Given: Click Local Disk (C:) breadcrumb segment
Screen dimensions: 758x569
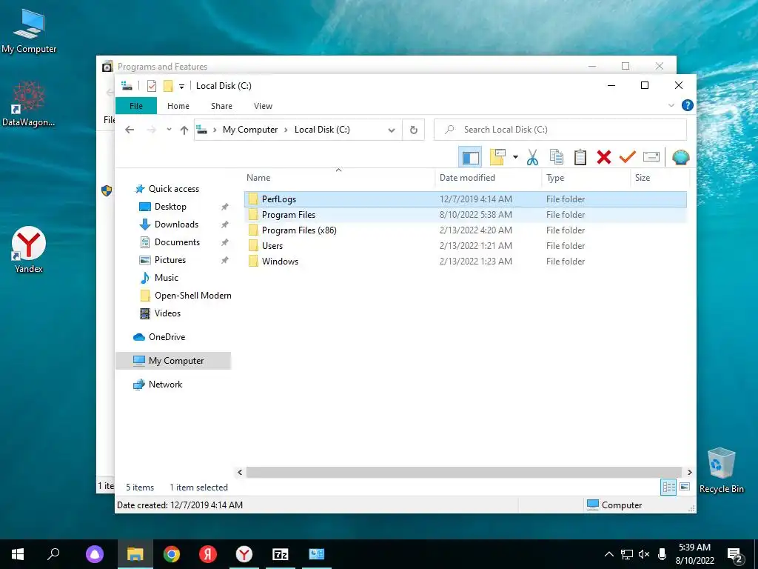Looking at the screenshot, I should coord(322,130).
